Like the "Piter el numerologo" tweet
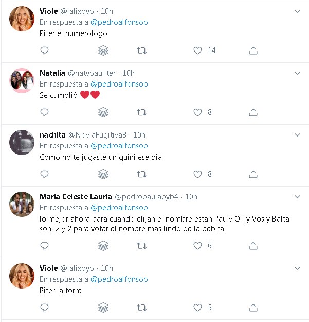This screenshot has height=322, width=309. (x=197, y=50)
